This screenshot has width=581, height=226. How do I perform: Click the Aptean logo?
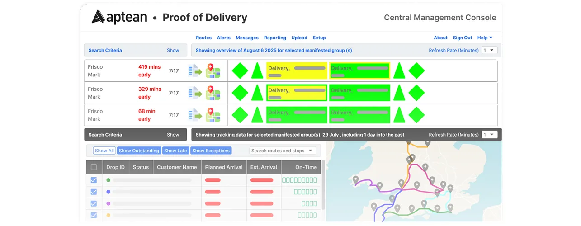(x=119, y=17)
